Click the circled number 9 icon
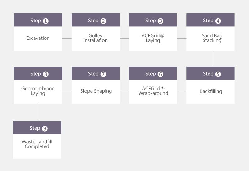This screenshot has height=171, width=249. (45, 128)
